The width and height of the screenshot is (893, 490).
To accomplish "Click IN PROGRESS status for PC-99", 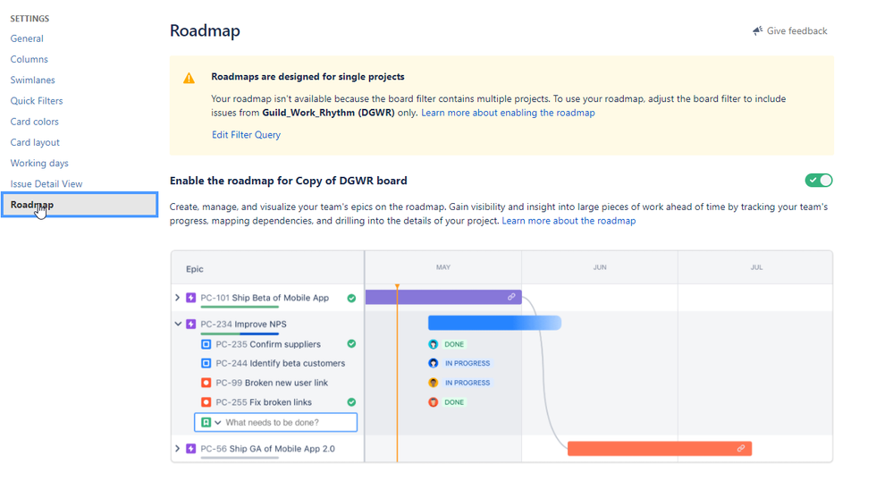I will (468, 383).
